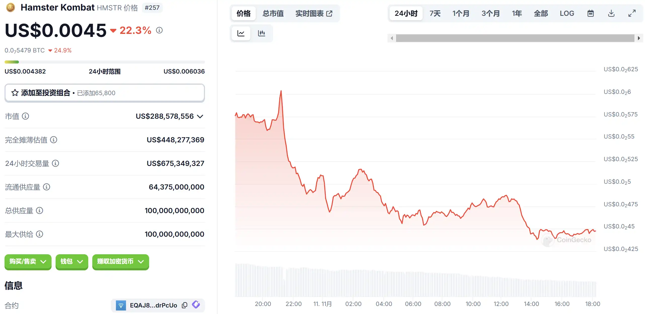This screenshot has height=314, width=645.
Task: Open the calendar date range picker
Action: pos(590,13)
